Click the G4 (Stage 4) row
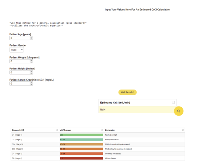 point(98,154)
